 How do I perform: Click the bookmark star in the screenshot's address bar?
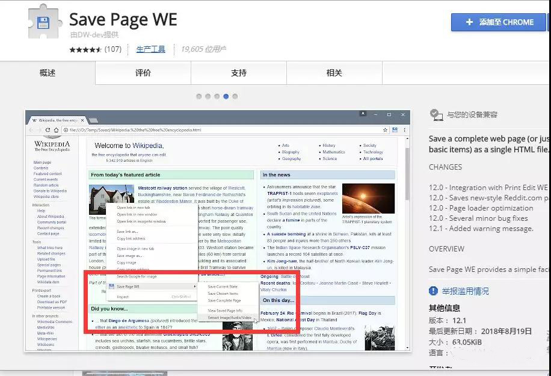pos(386,130)
